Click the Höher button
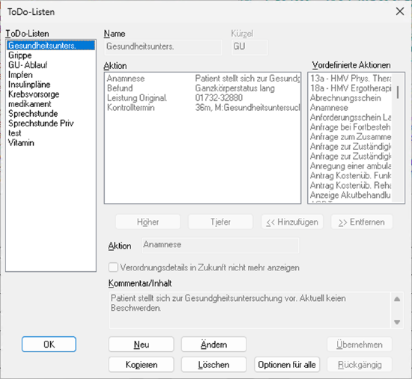The height and width of the screenshot is (379, 412). pos(148,222)
